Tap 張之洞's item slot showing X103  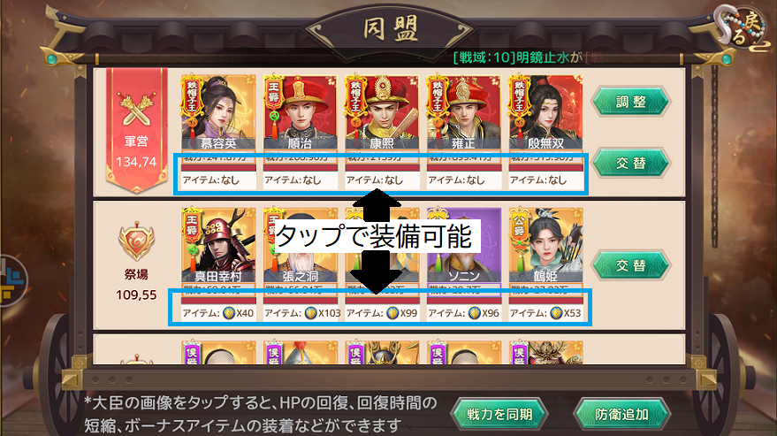[301, 313]
